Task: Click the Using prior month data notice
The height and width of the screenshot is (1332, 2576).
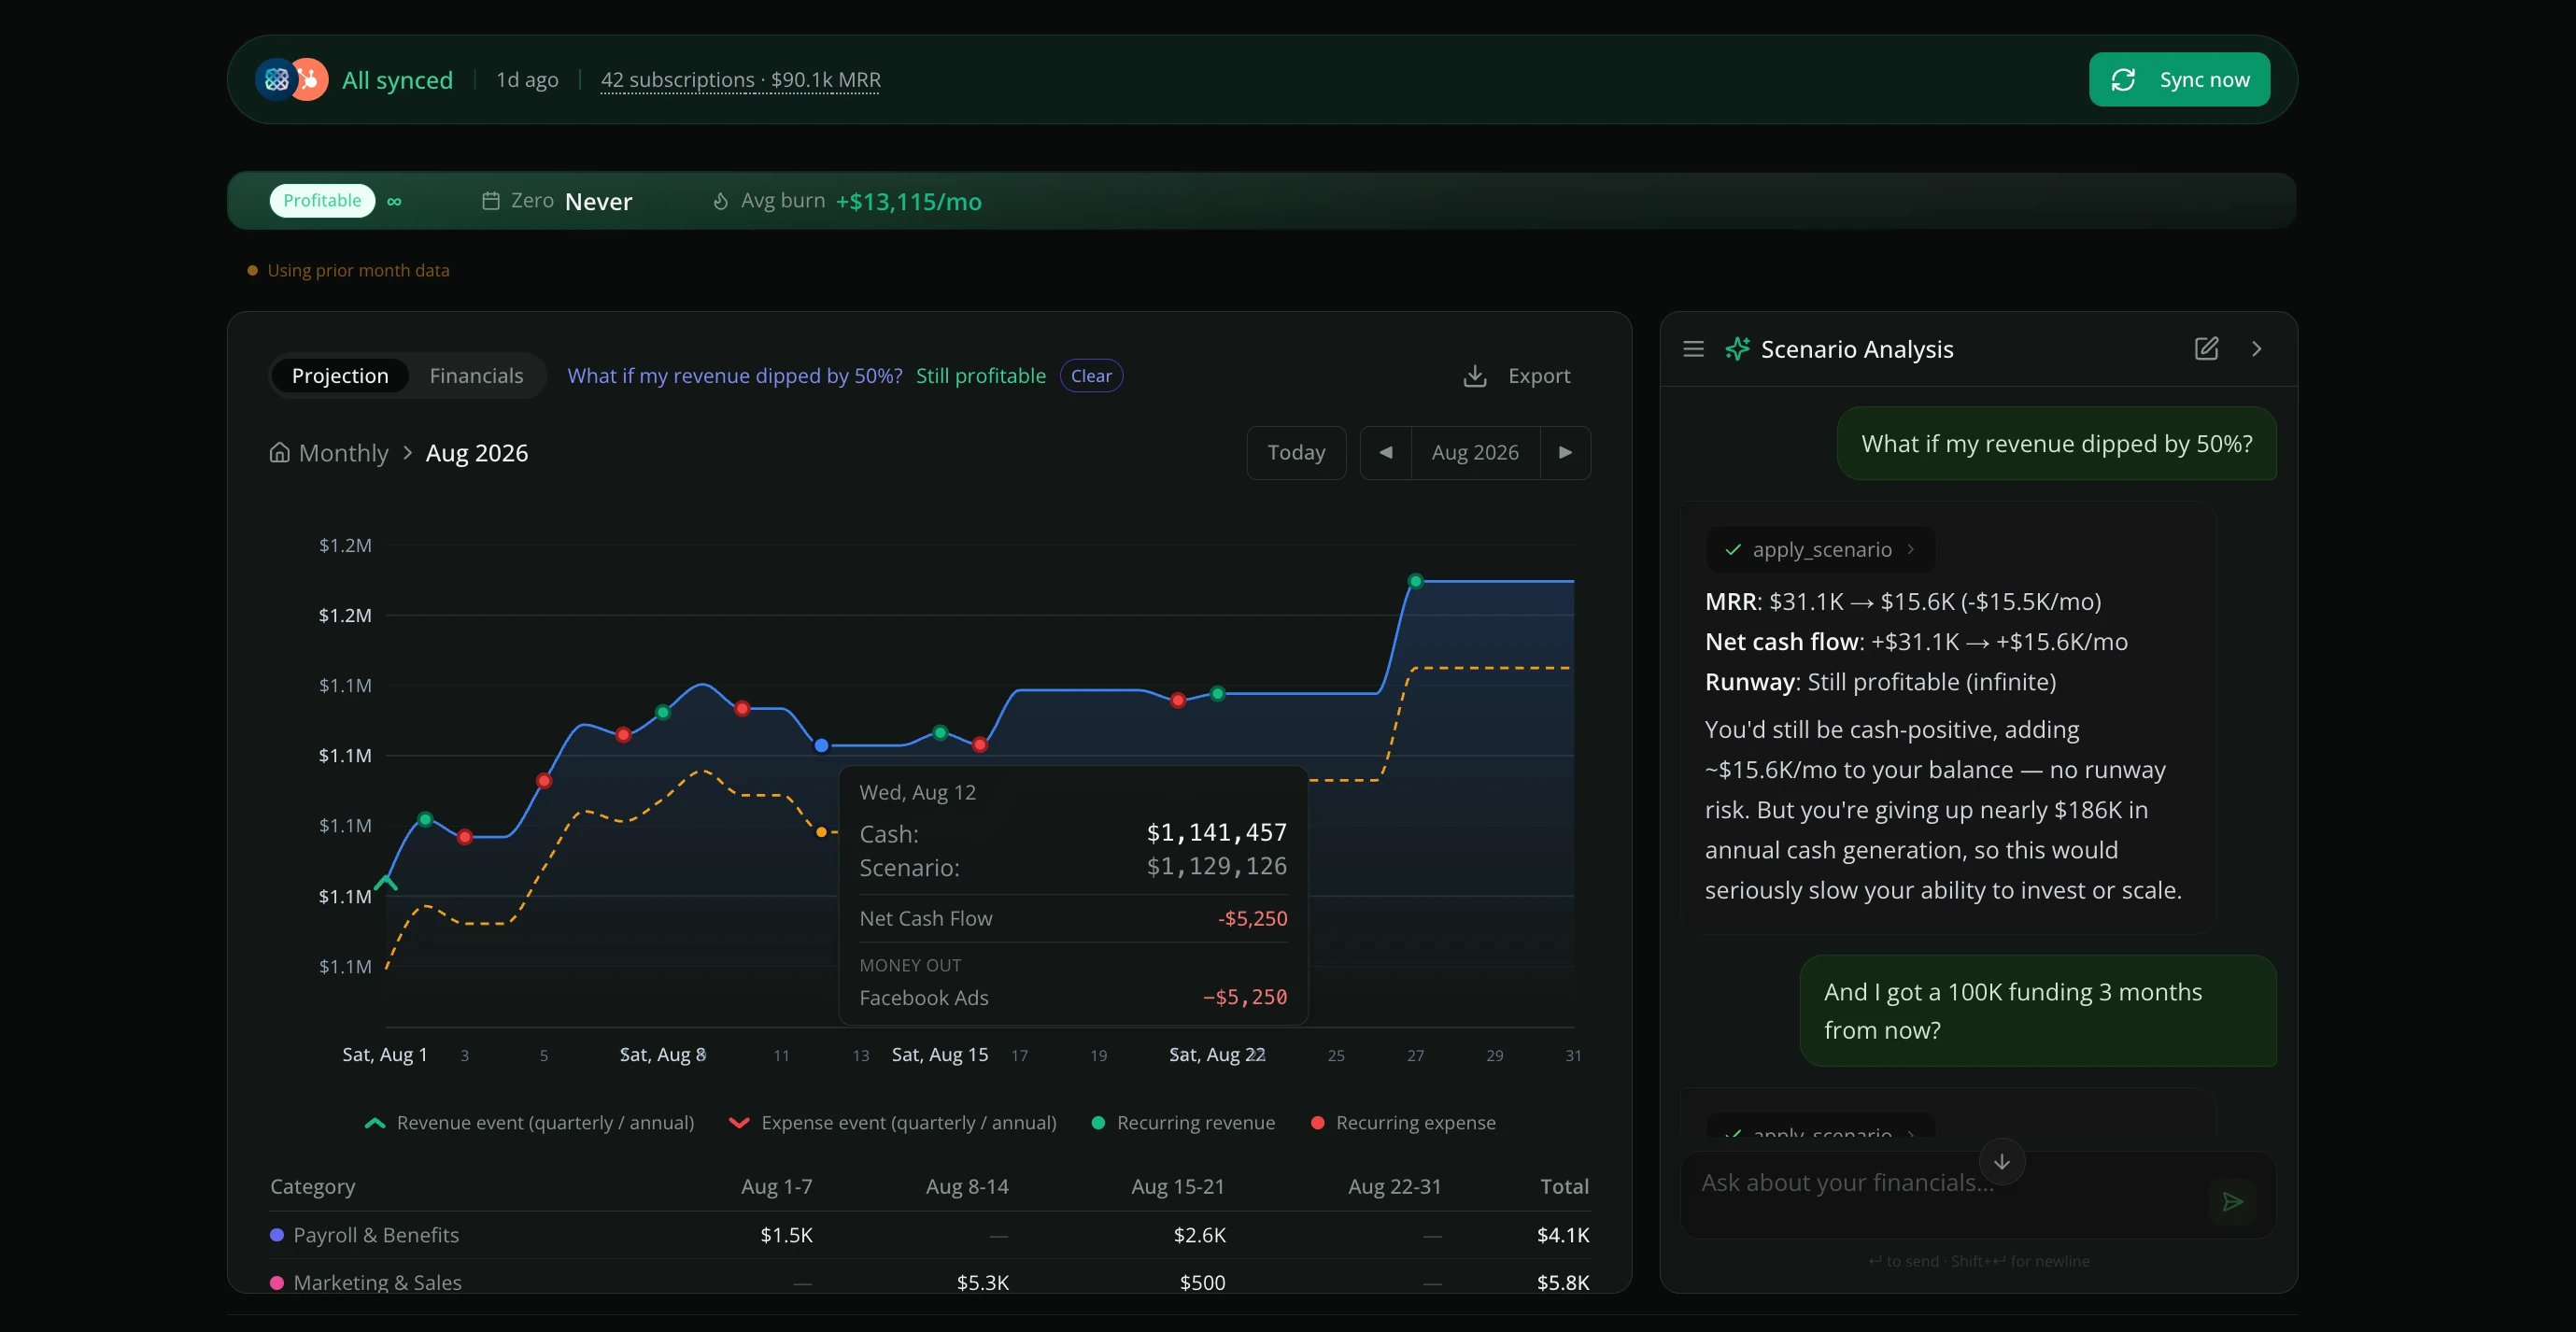Action: point(349,270)
